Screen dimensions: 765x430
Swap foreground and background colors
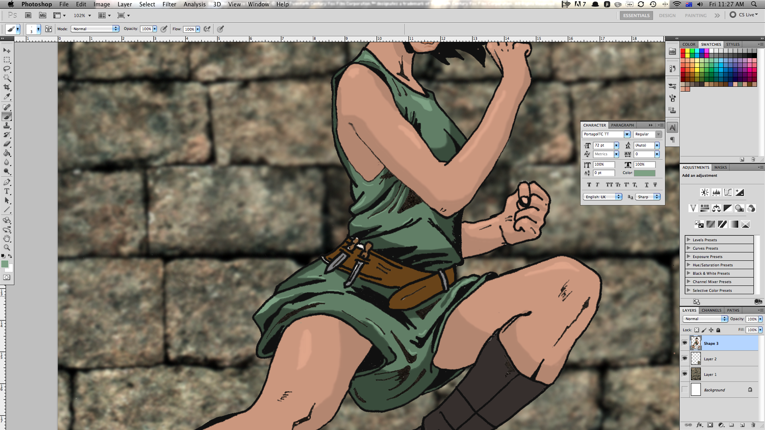[10, 256]
